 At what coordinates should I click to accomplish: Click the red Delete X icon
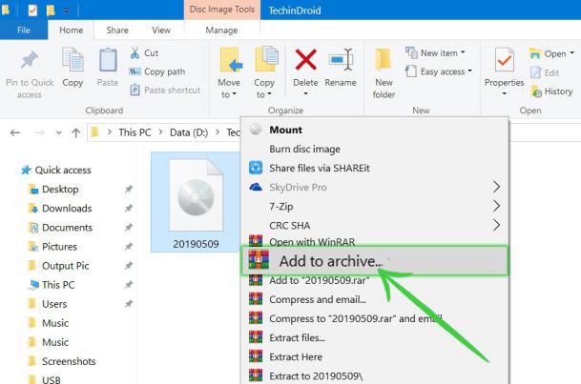click(x=305, y=60)
